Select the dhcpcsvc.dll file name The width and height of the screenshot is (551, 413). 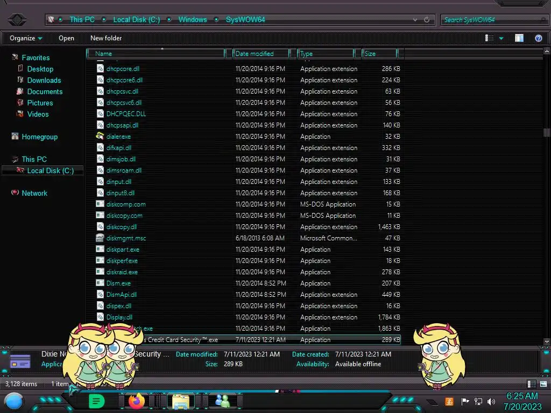122,91
